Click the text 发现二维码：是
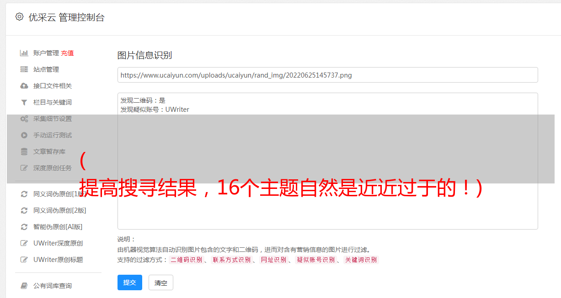Screen dimensions: 561x298 coord(143,100)
